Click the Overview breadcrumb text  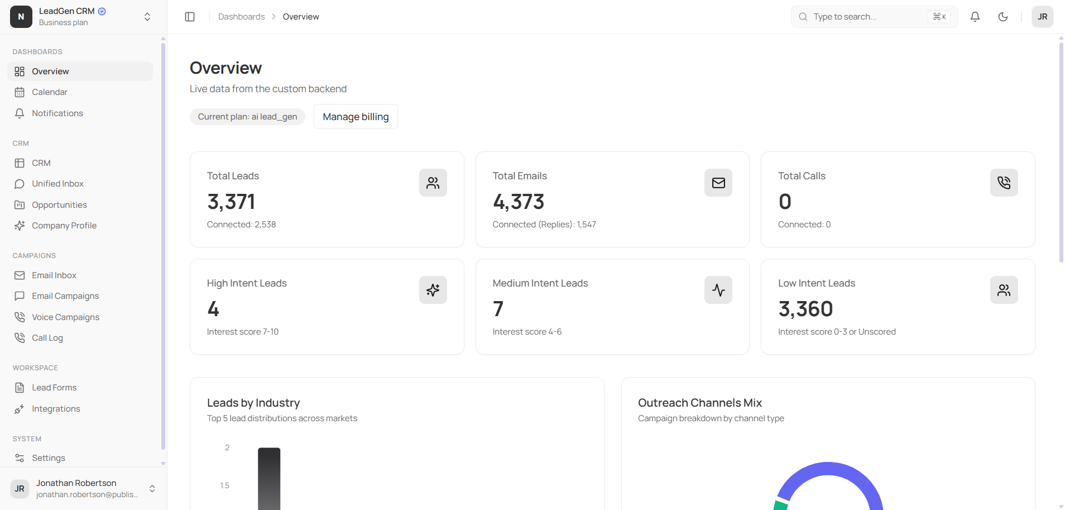(x=301, y=17)
